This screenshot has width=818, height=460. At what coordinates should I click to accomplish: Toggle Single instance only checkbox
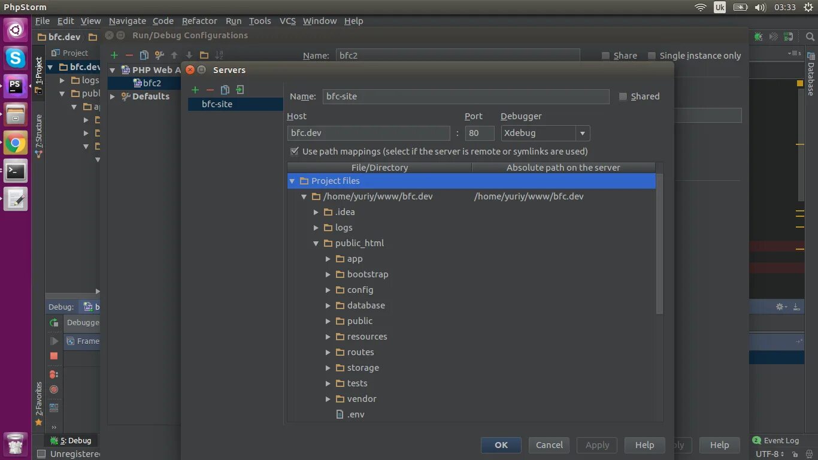click(652, 56)
